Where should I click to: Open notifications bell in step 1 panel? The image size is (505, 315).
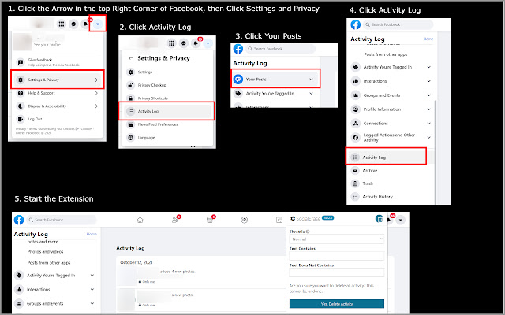(85, 24)
